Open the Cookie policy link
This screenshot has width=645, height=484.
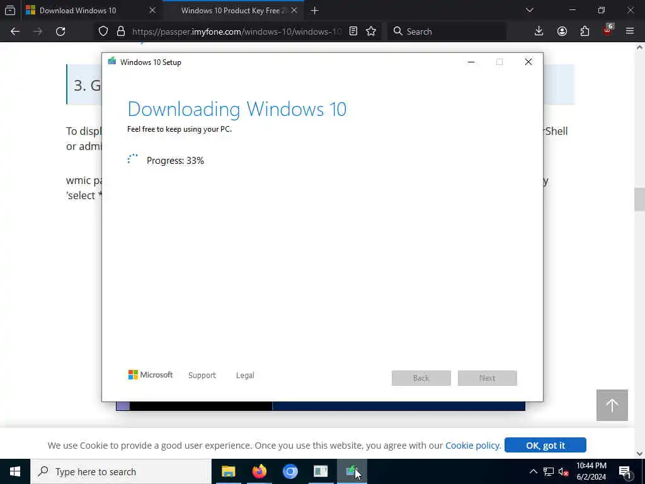(473, 446)
